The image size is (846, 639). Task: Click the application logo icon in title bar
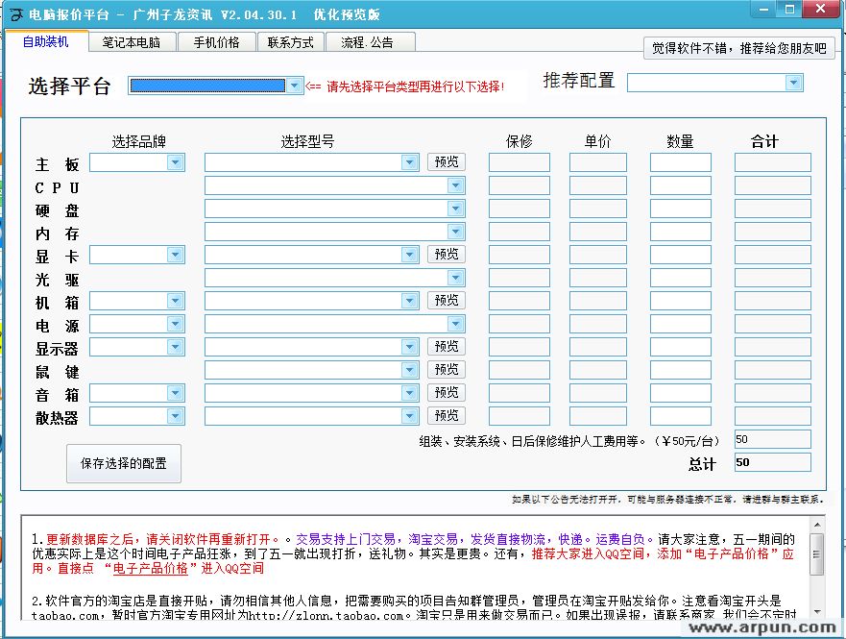15,14
